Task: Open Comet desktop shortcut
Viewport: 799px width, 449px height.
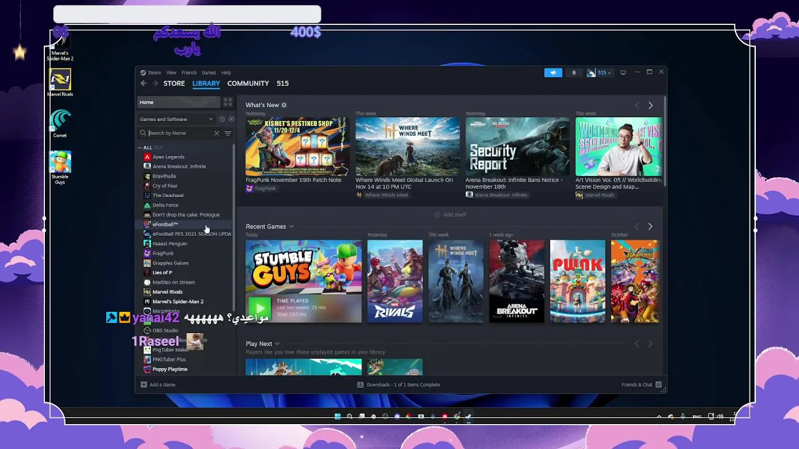Action: pyautogui.click(x=60, y=123)
